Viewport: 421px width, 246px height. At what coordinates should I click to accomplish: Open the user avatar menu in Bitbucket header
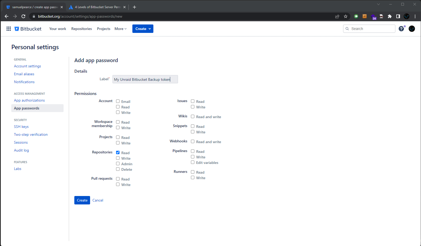pyautogui.click(x=412, y=29)
